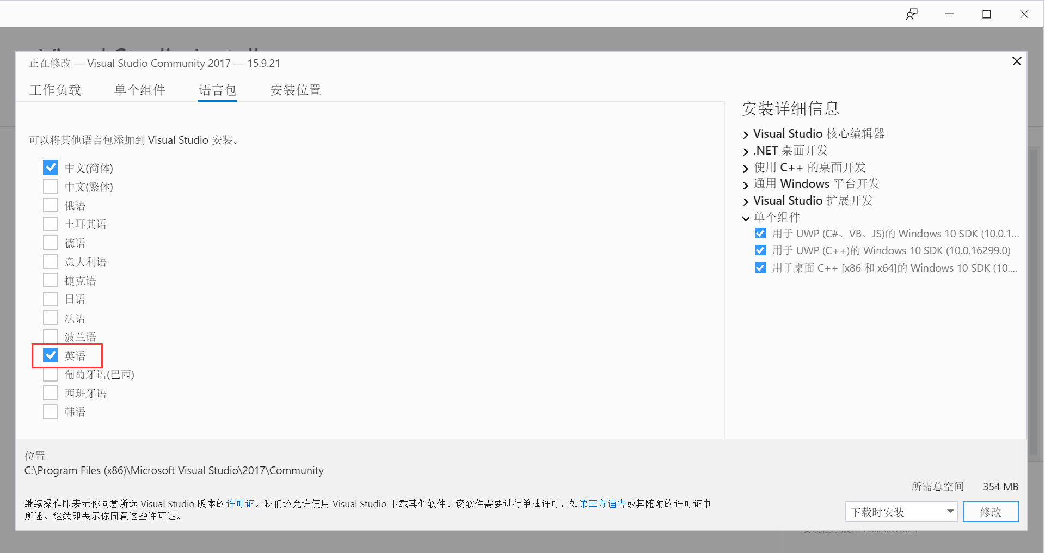Check the 德语 language pack

[x=50, y=243]
